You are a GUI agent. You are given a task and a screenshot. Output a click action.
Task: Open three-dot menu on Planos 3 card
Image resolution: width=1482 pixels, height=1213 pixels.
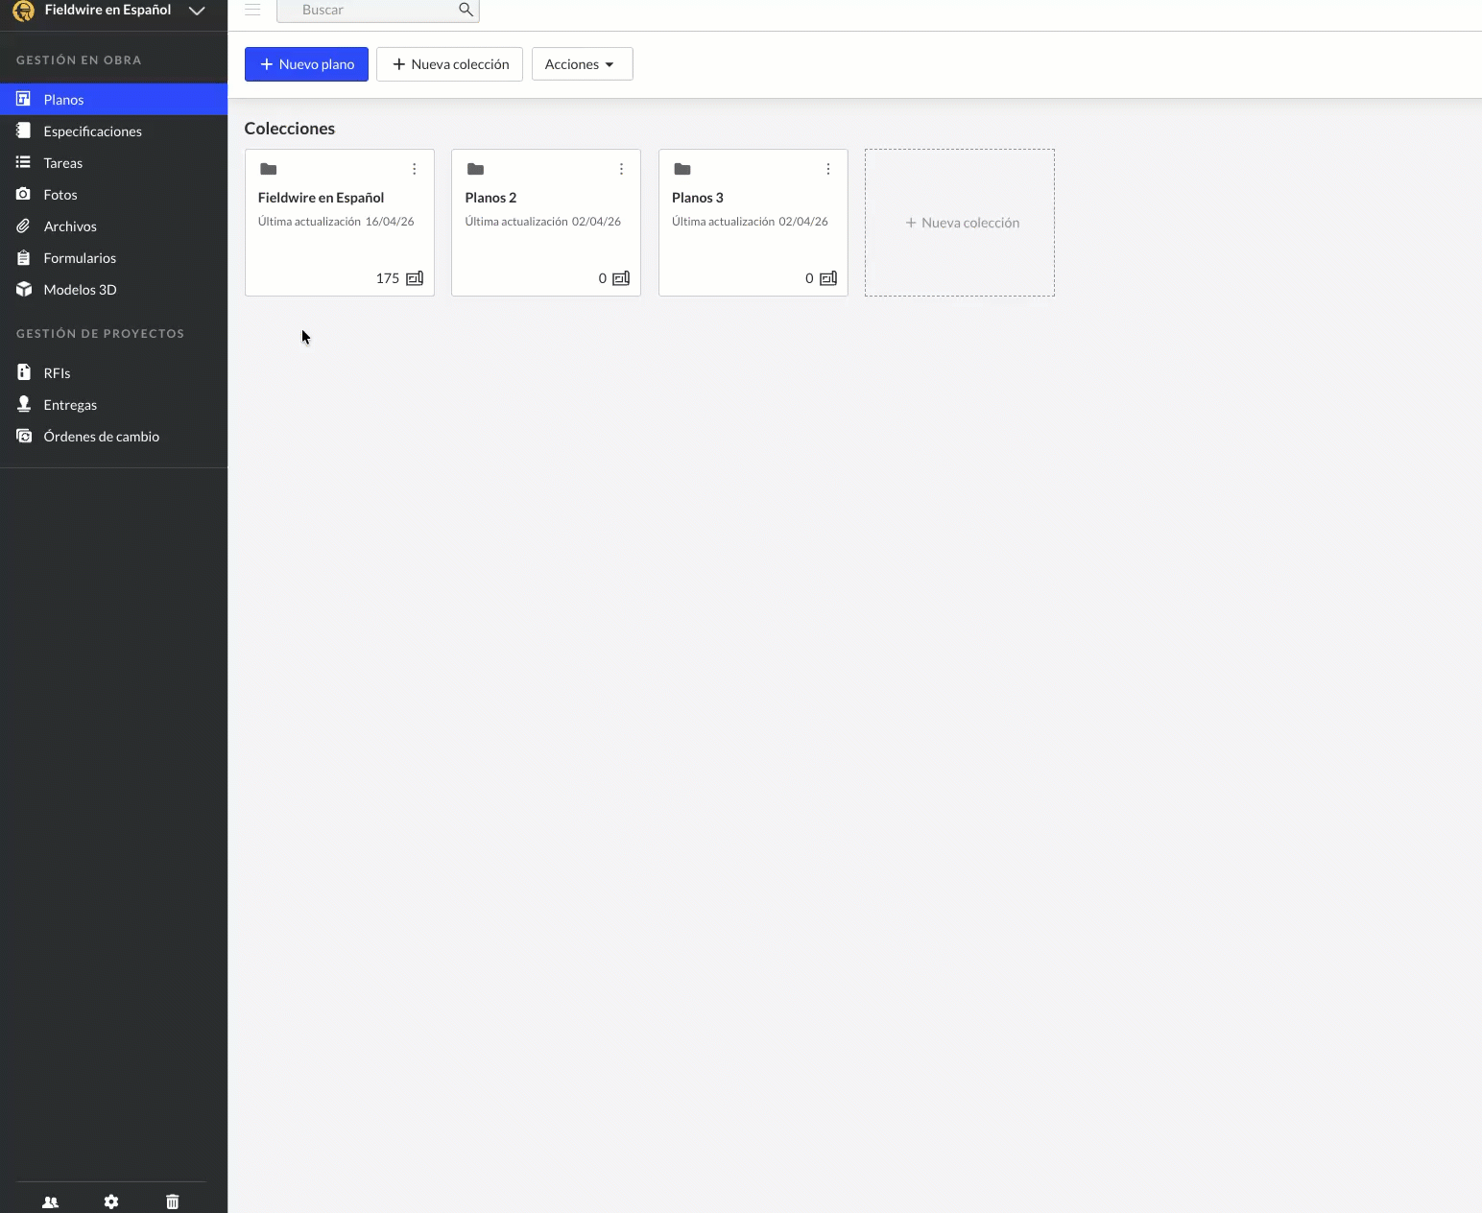(828, 169)
